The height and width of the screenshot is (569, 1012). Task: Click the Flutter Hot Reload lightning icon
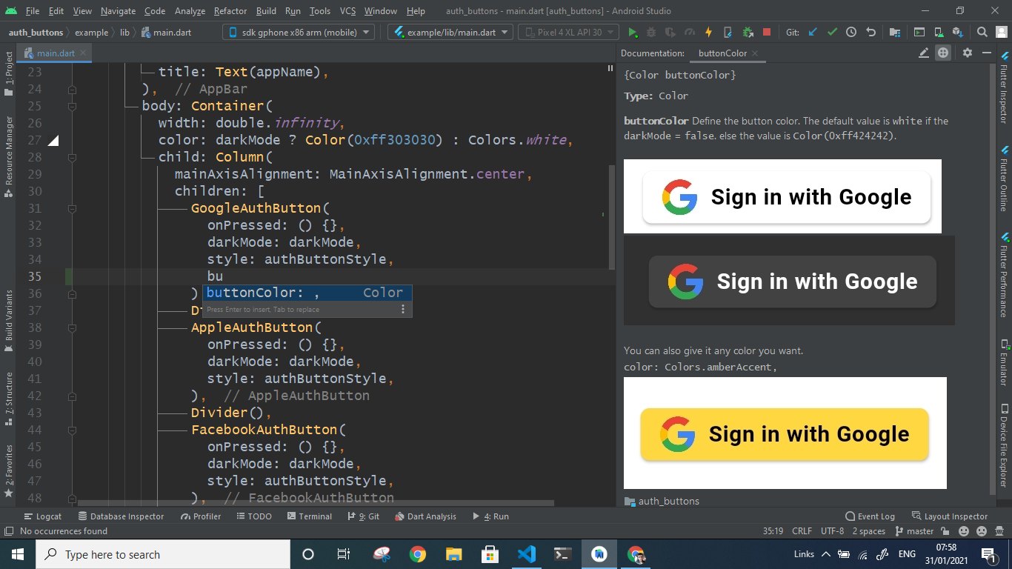[x=708, y=33]
